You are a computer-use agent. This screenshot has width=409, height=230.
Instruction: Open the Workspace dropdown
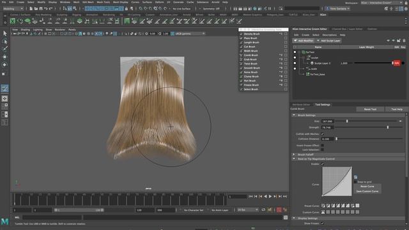point(382,3)
